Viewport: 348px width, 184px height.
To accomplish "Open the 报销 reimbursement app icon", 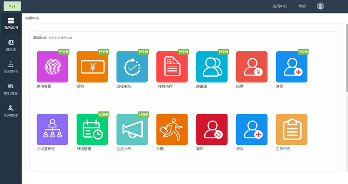I will coord(92,67).
